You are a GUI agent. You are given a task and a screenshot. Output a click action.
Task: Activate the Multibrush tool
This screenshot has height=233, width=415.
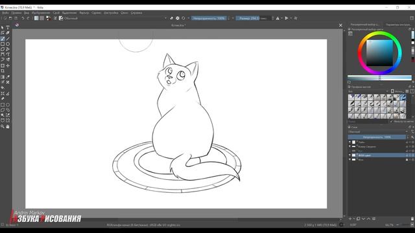click(x=8, y=60)
